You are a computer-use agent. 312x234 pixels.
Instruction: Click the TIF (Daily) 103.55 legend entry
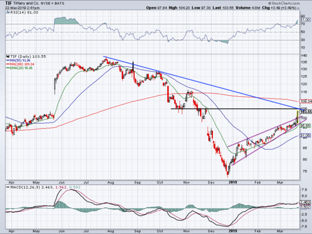tap(28, 56)
